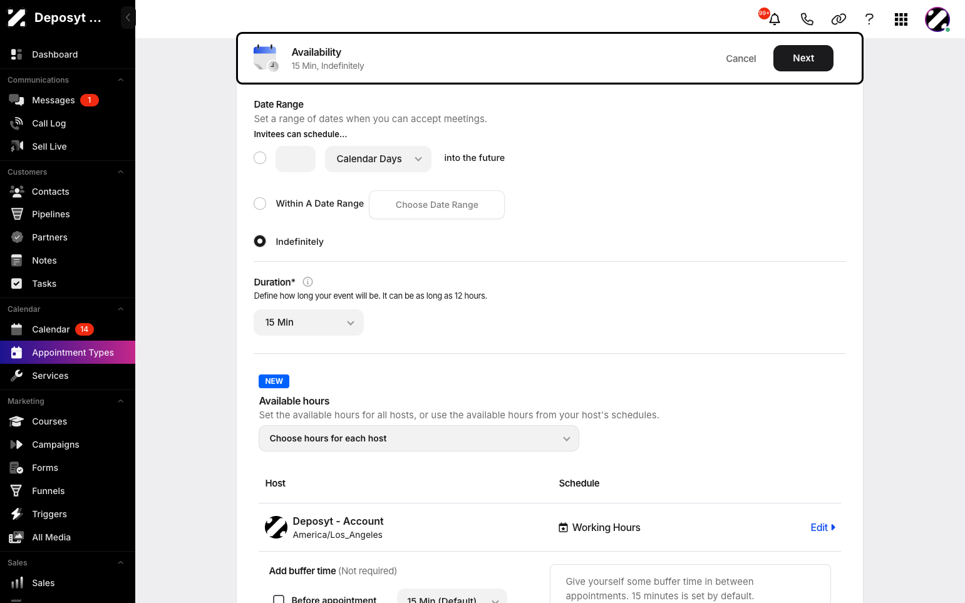Click the Notes icon in sidebar
The image size is (965, 603).
17,260
